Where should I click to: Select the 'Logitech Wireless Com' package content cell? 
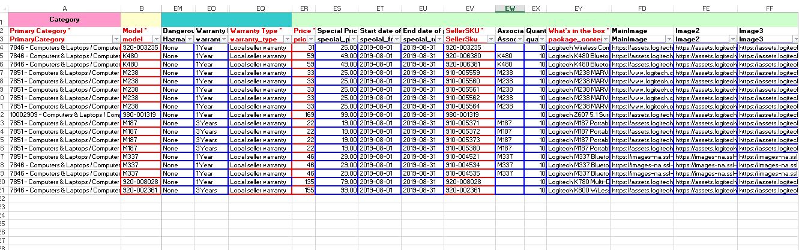click(x=578, y=47)
